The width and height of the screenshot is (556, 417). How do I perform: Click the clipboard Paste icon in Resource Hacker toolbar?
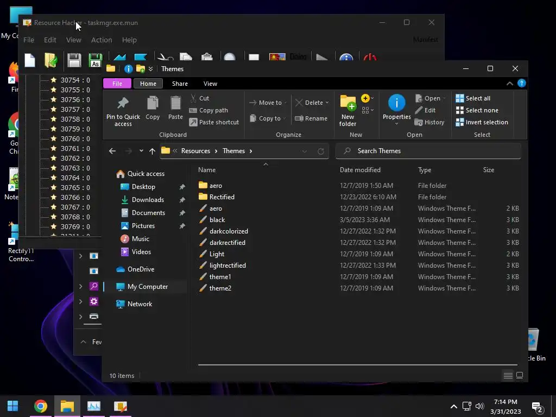point(207,56)
